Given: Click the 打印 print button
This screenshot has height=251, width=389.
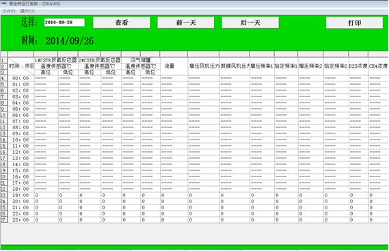Looking at the screenshot, I should [354, 23].
